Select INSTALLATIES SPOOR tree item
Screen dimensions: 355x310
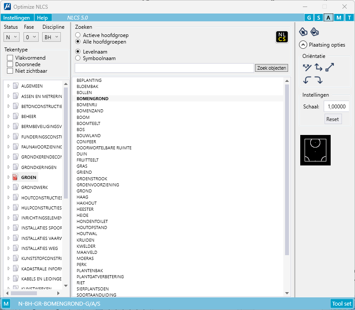(x=41, y=228)
